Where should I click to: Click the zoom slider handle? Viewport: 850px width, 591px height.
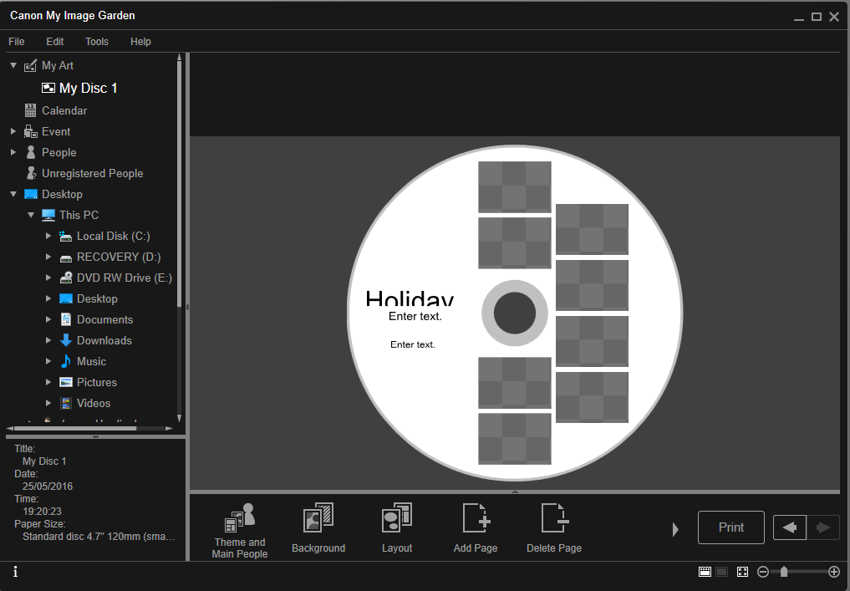(x=784, y=572)
